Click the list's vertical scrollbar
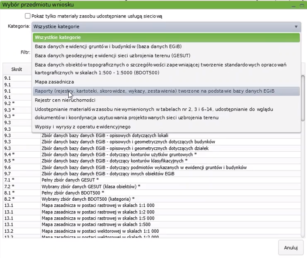 (x=303, y=175)
